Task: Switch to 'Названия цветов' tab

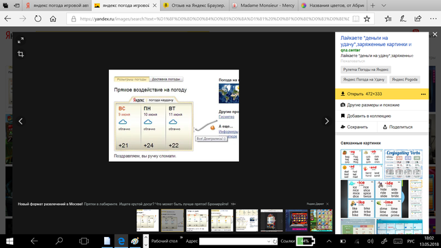Action: pyautogui.click(x=332, y=6)
